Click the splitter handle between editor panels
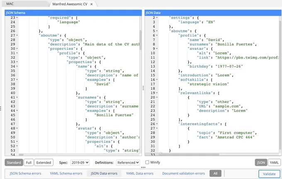This screenshot has width=282, height=179. tap(143, 88)
